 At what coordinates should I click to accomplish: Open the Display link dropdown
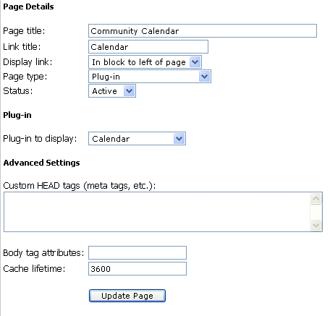point(145,62)
